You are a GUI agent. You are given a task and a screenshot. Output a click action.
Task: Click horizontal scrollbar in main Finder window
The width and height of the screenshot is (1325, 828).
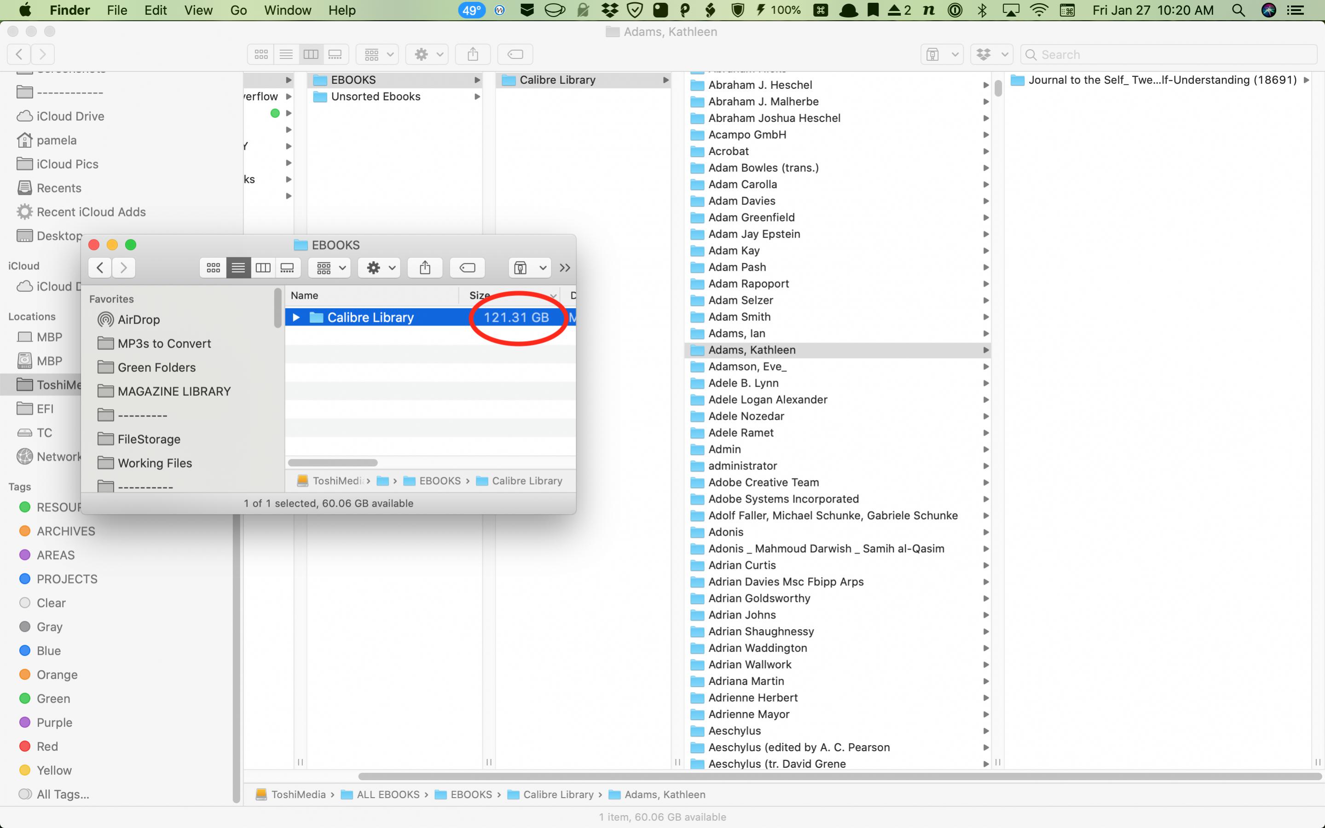click(x=840, y=776)
